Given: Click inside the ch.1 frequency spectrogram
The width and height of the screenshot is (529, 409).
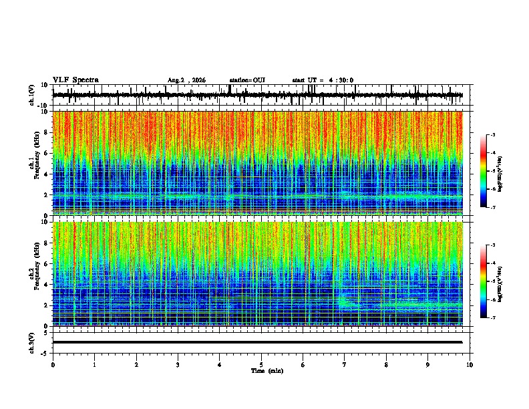Looking at the screenshot, I should [x=257, y=163].
